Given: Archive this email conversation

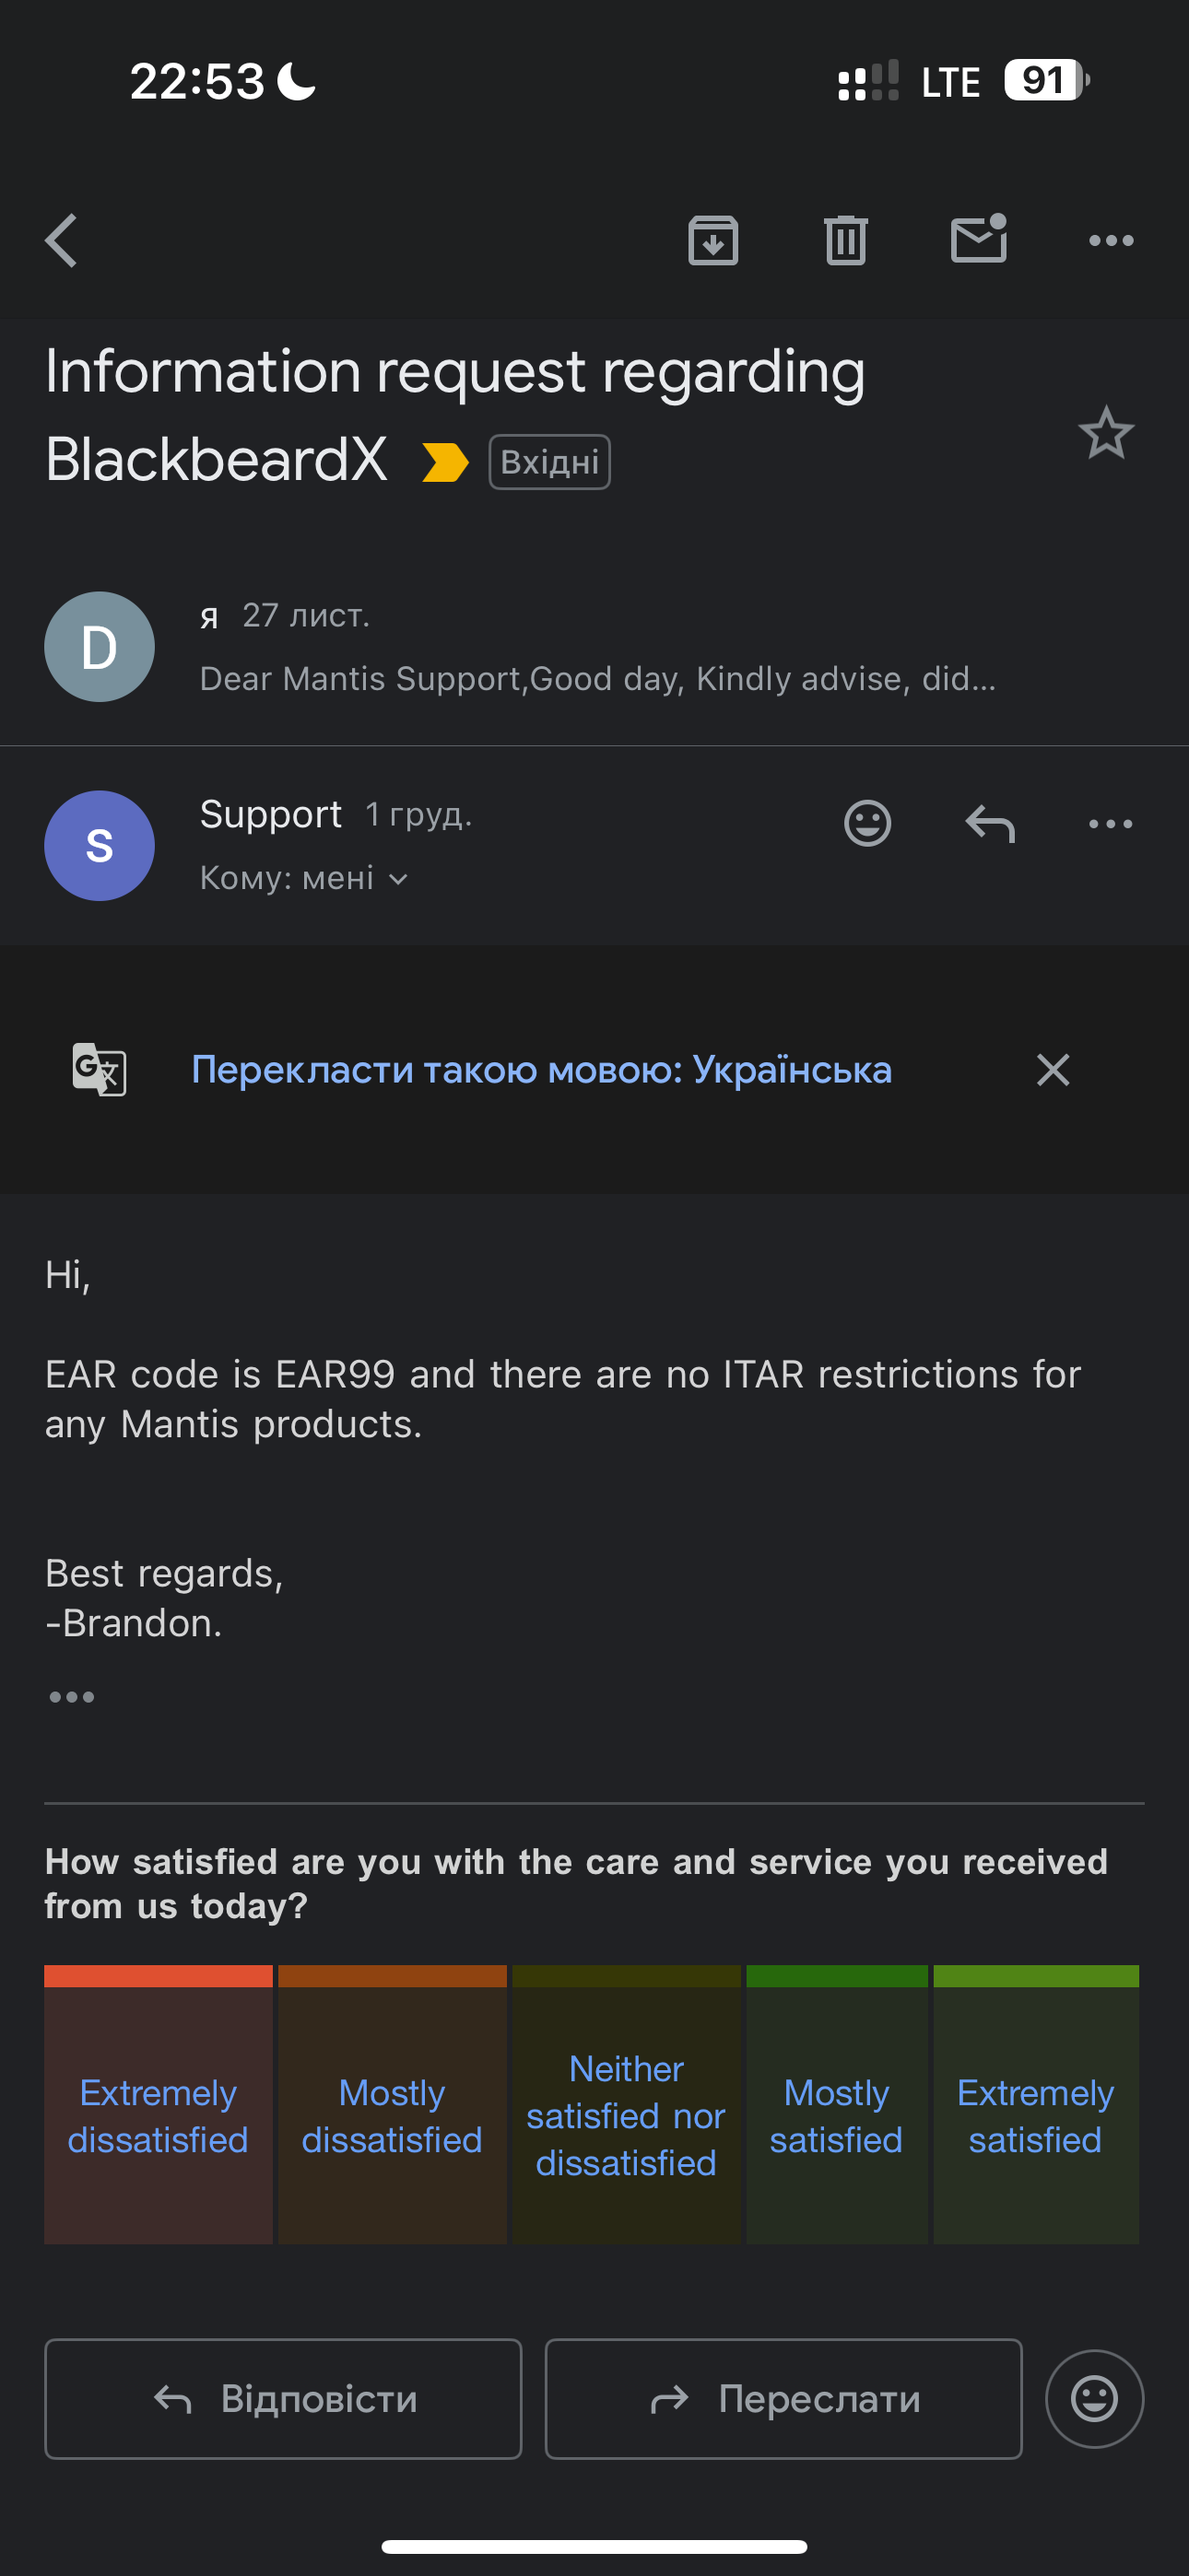Looking at the screenshot, I should click(712, 241).
